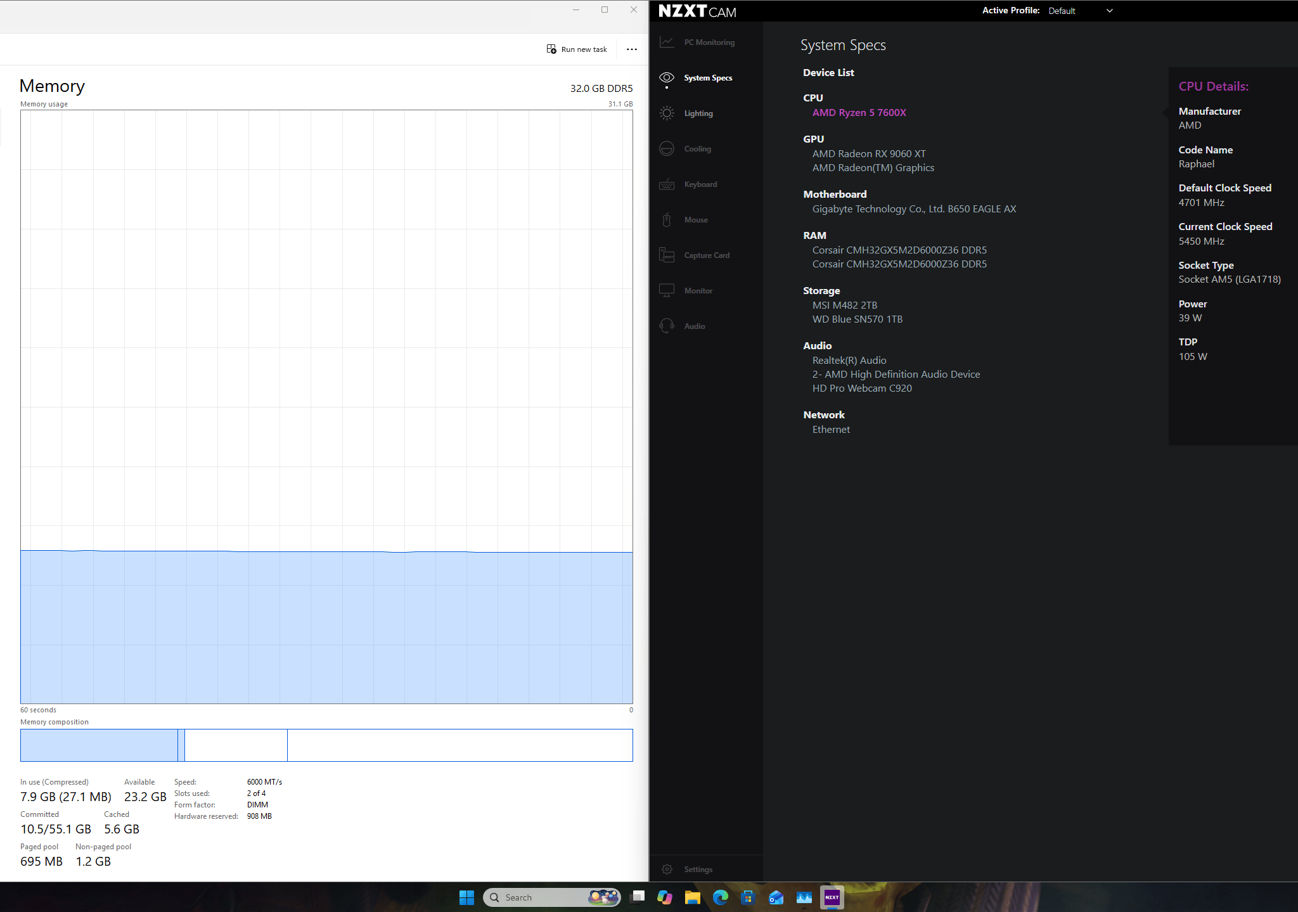Open the Monitor section icon
The height and width of the screenshot is (912, 1298).
click(x=667, y=291)
